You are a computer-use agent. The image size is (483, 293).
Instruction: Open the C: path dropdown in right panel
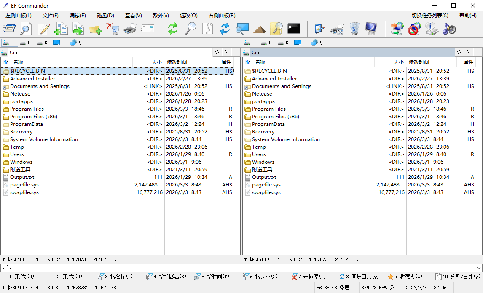(x=259, y=52)
